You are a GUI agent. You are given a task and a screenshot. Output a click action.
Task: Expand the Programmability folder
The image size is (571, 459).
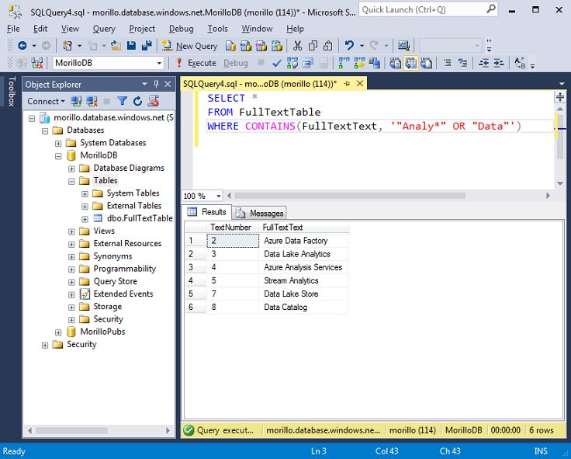(71, 269)
